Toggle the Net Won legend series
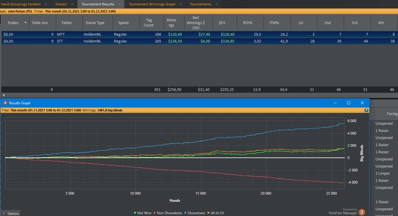The width and height of the screenshot is (398, 216). [x=142, y=213]
